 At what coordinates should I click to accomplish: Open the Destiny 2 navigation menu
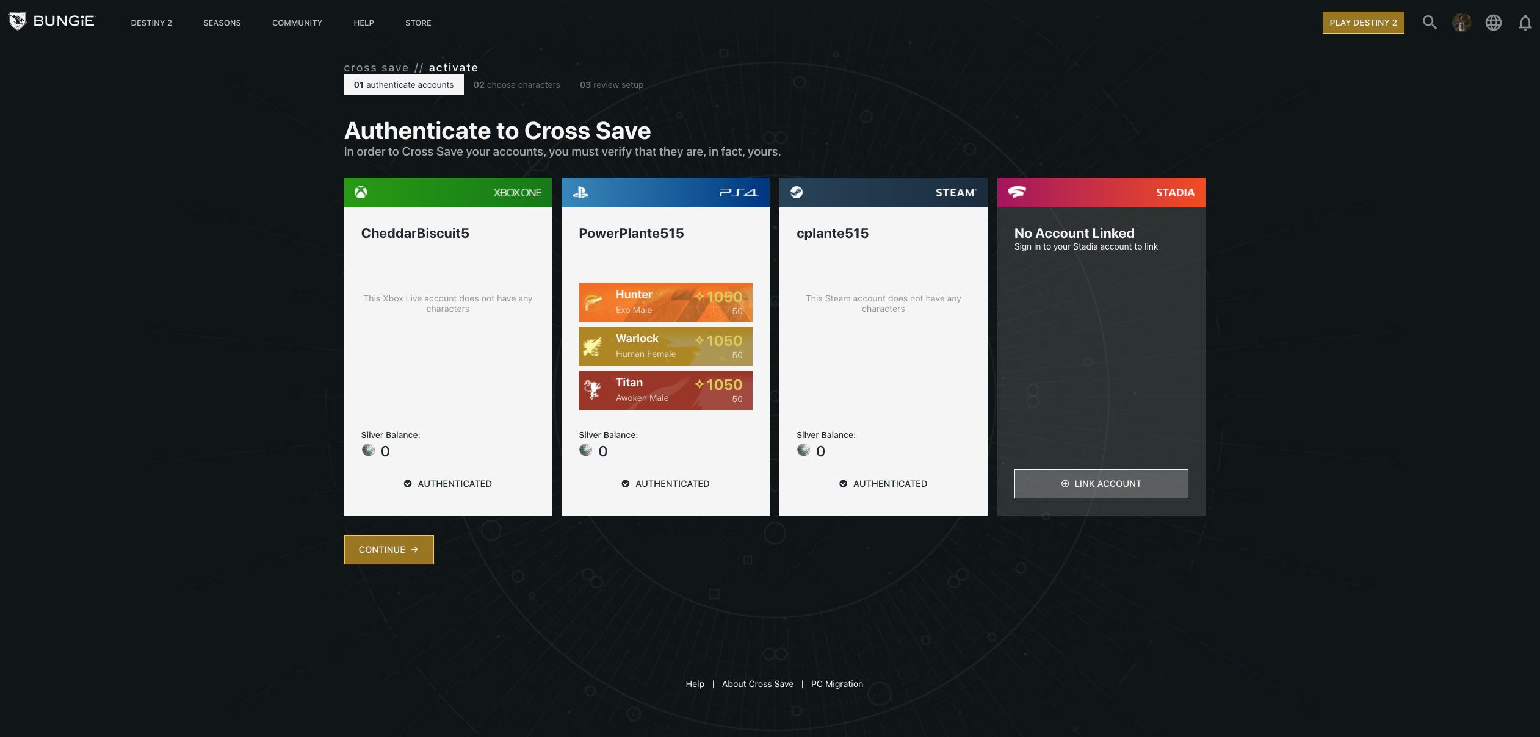coord(151,23)
